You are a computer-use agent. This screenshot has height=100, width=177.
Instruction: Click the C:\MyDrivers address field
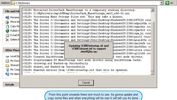click(86, 3)
